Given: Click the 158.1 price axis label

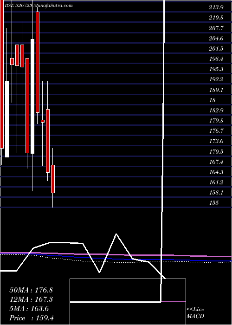Looking at the screenshot, I should (x=216, y=193).
